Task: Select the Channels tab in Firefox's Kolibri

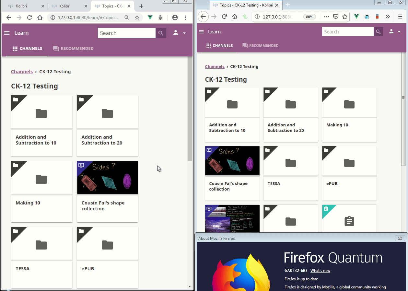Action: pyautogui.click(x=219, y=46)
